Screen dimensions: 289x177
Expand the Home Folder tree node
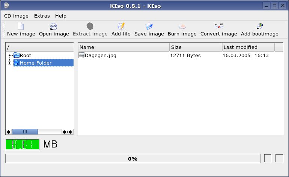coord(10,63)
